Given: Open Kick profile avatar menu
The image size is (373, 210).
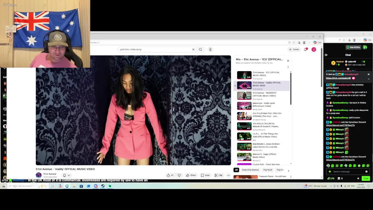Looking at the screenshot, I should 365,47.
